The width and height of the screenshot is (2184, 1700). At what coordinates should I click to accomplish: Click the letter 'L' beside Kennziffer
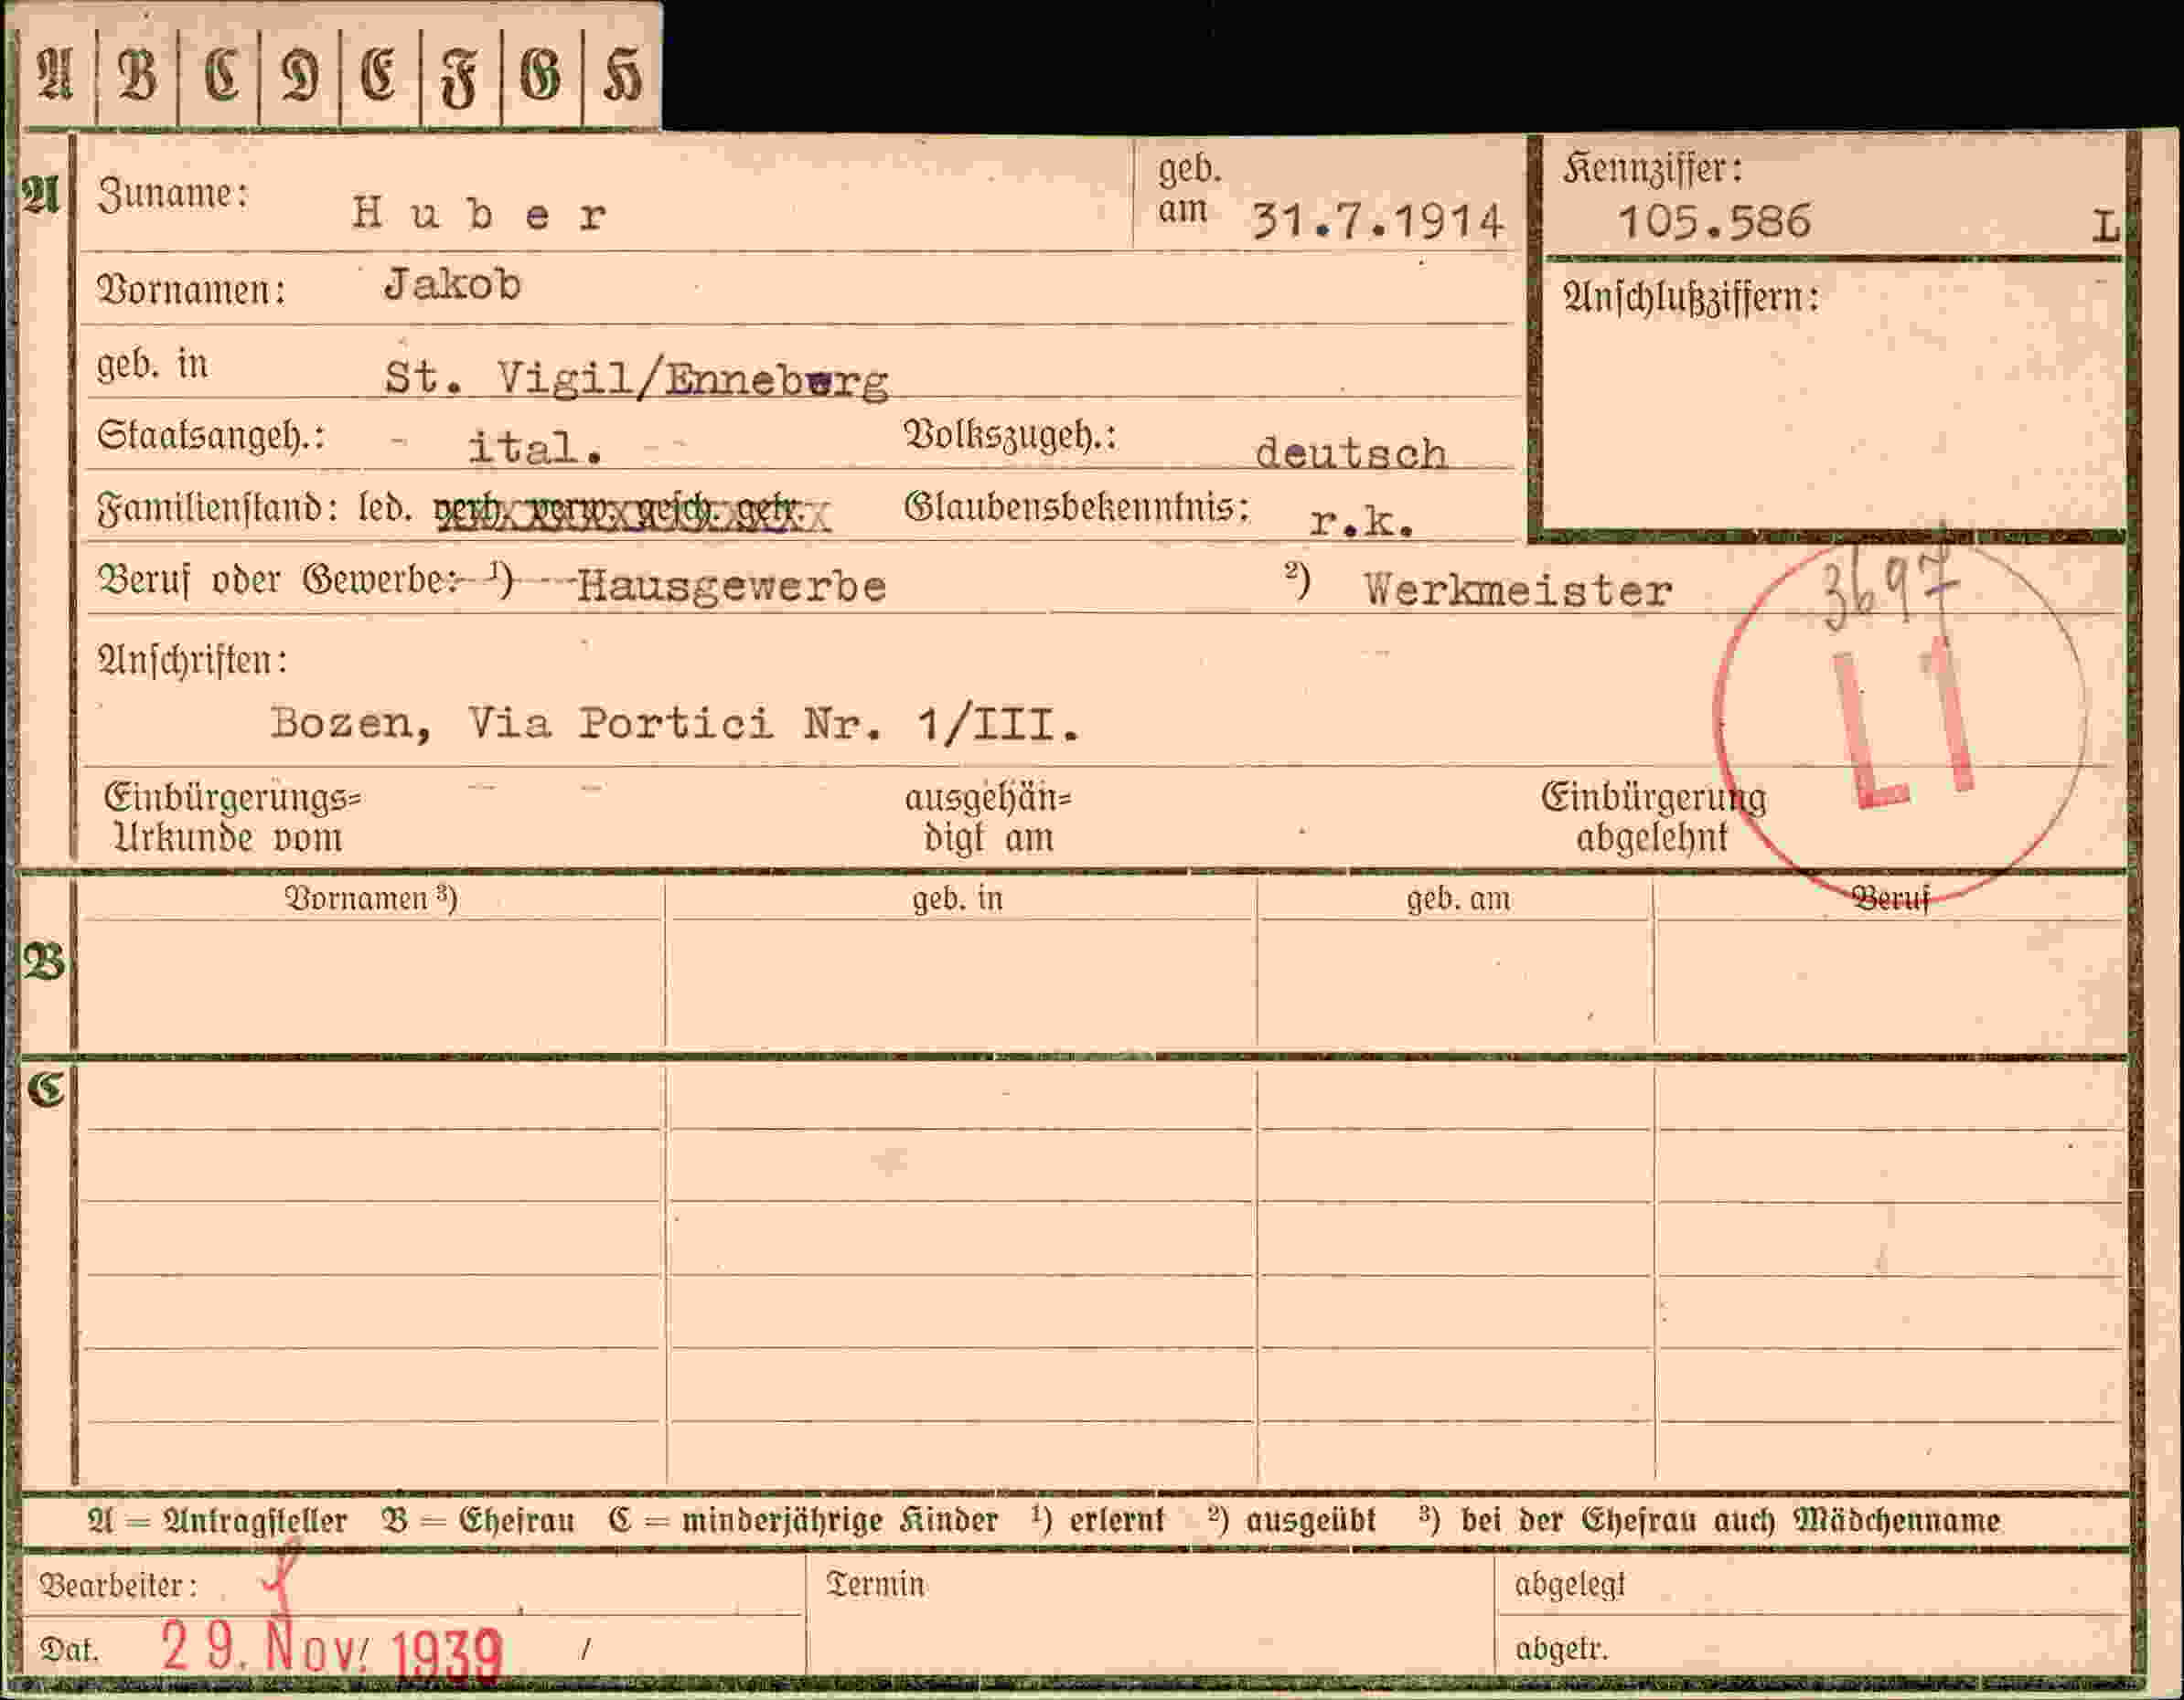point(2105,227)
